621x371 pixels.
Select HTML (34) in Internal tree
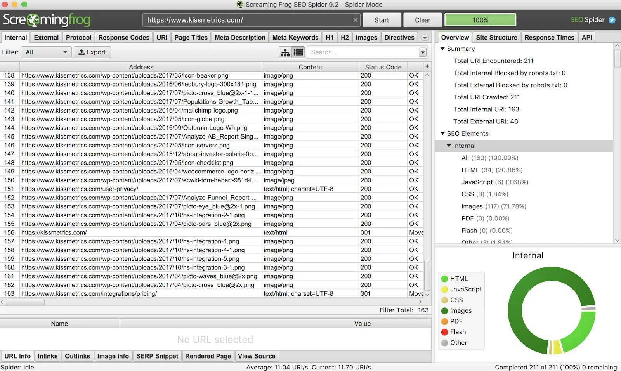(x=492, y=170)
